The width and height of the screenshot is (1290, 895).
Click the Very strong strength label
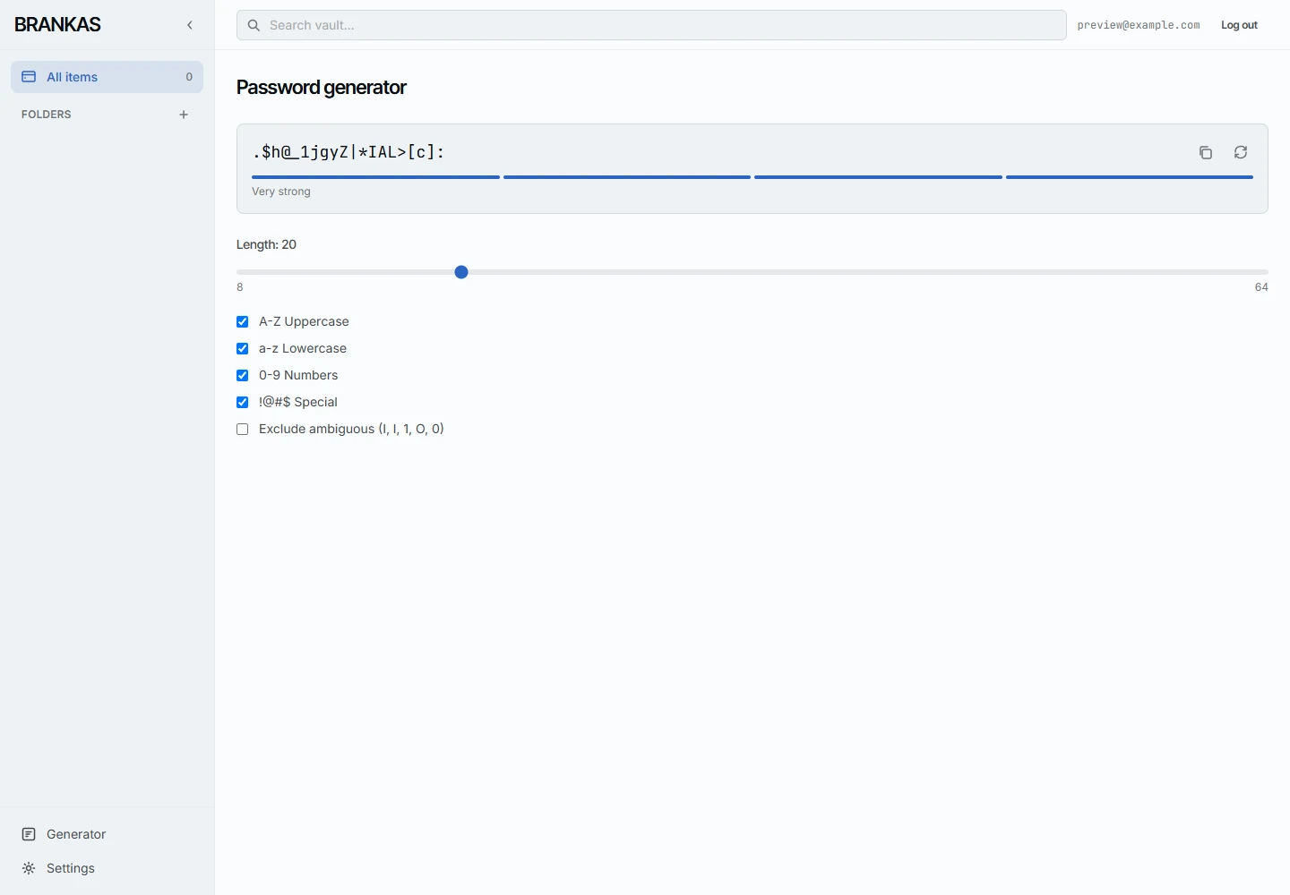[x=281, y=192]
